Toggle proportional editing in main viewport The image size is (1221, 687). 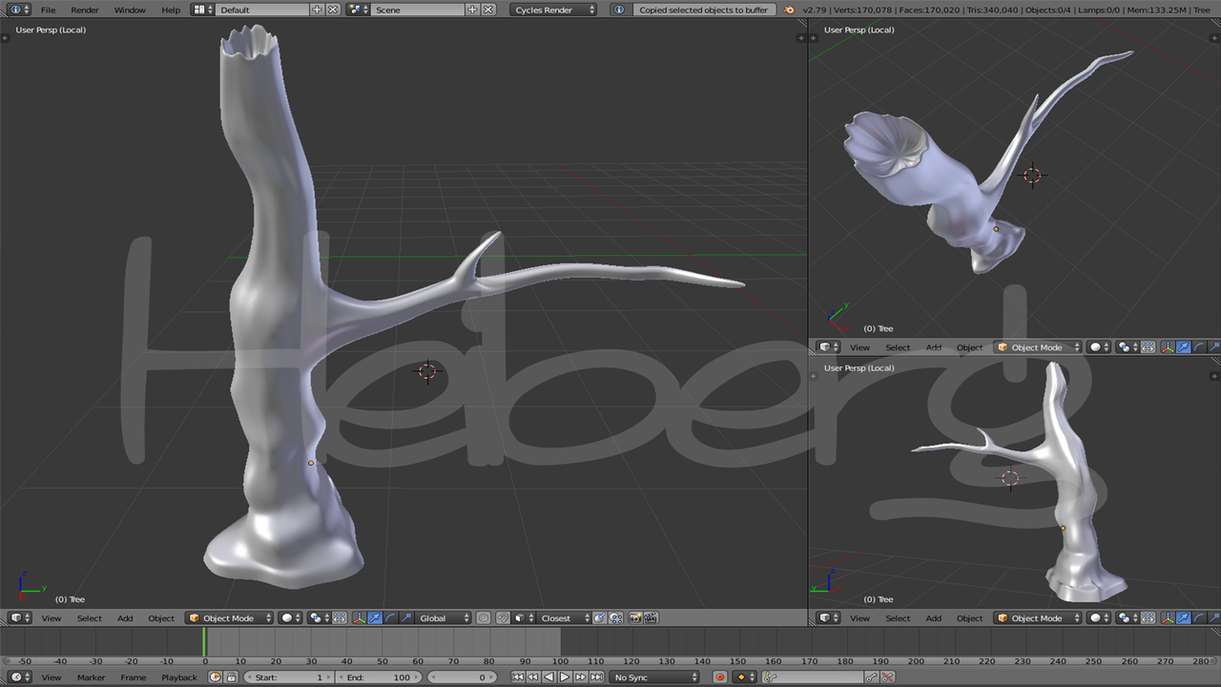click(484, 618)
